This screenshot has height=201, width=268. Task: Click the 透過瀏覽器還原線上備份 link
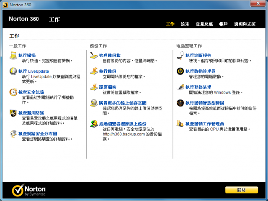[x=123, y=124]
